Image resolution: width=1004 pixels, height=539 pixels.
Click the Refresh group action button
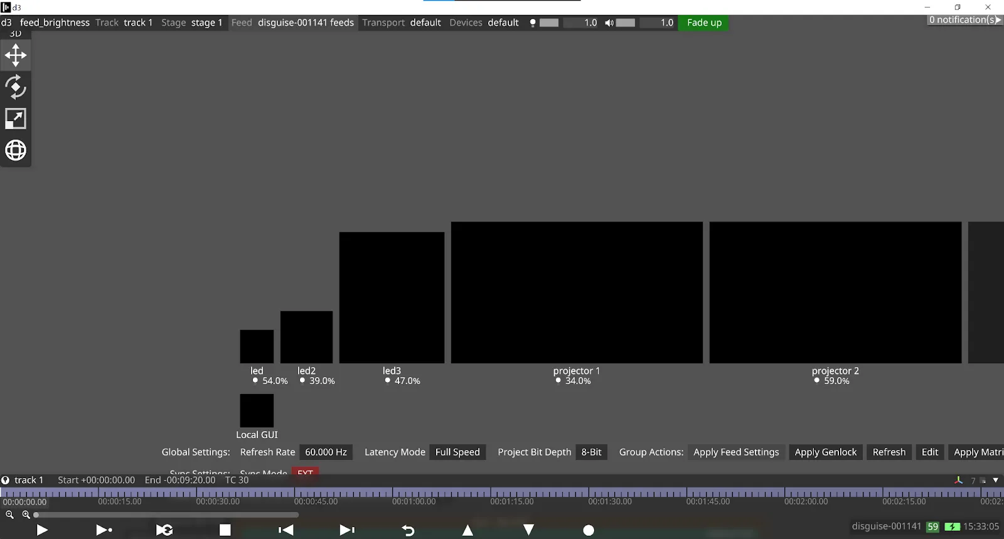(889, 452)
